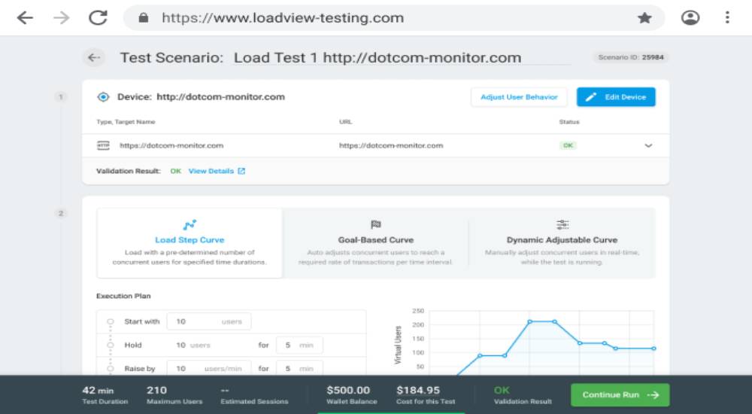Click the back arrow beside Test Scenario

93,58
